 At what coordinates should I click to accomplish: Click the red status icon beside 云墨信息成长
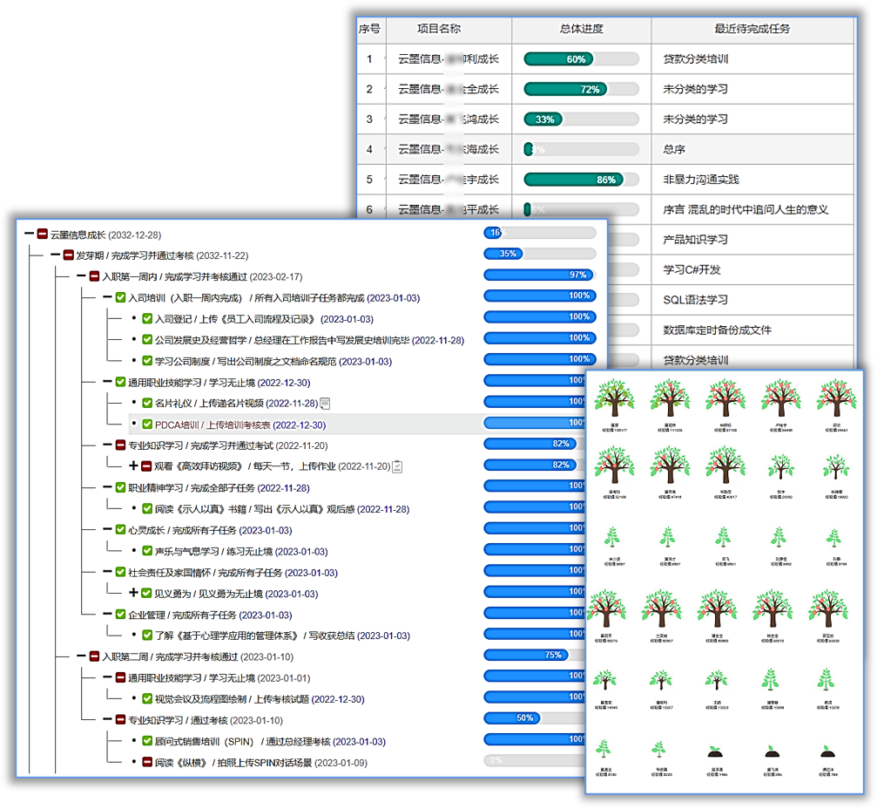pyautogui.click(x=42, y=235)
